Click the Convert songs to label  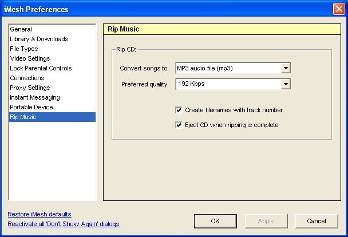[x=144, y=68]
